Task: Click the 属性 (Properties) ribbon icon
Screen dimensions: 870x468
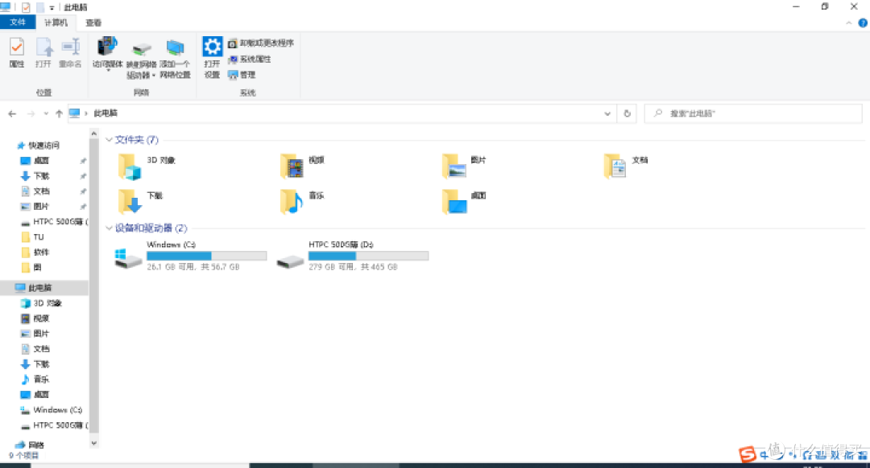Action: [x=17, y=52]
